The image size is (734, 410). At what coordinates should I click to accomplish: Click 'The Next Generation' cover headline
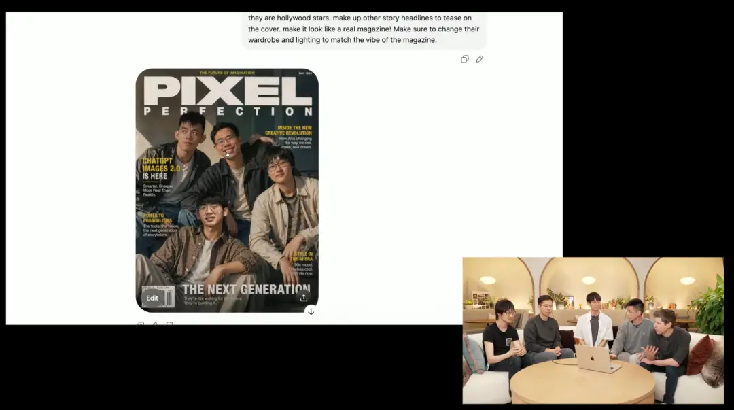point(245,290)
